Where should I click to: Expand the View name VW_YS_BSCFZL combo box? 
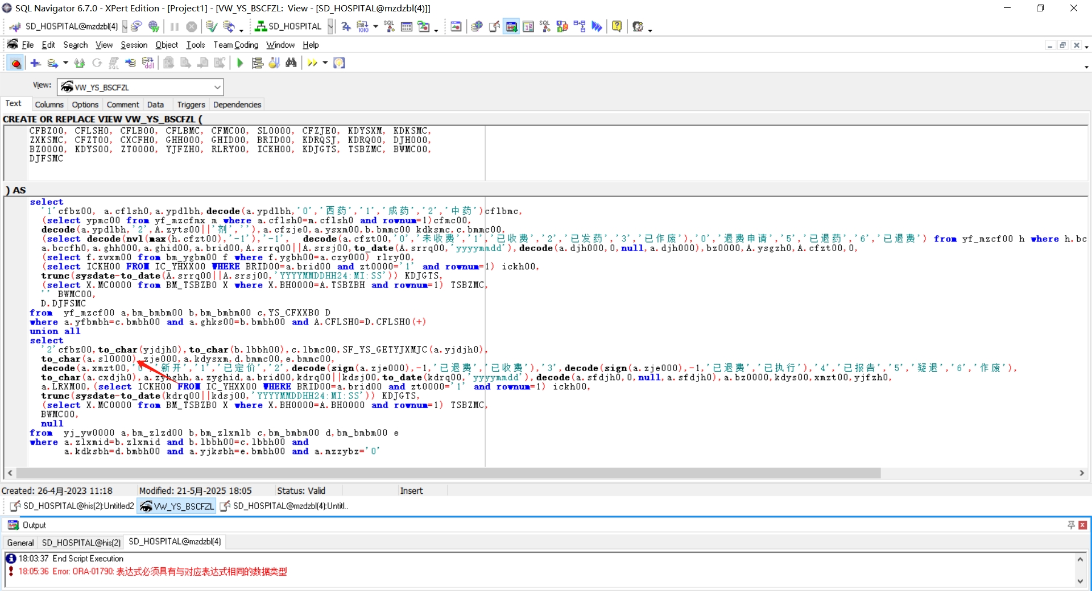pos(217,87)
